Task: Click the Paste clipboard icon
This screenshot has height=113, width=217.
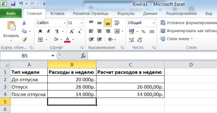Action: (11, 26)
